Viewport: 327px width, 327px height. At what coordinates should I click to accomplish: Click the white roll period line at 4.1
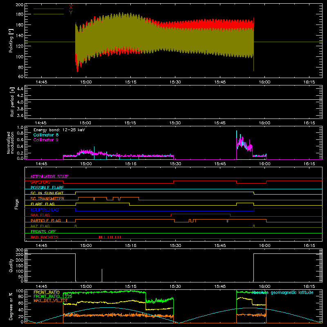tap(173, 99)
